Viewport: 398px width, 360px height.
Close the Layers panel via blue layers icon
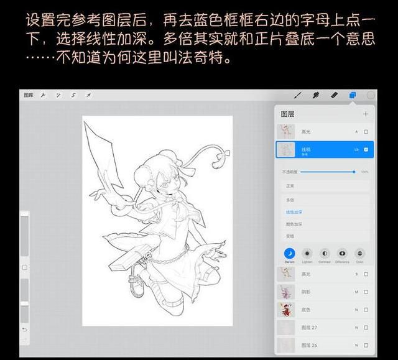353,95
